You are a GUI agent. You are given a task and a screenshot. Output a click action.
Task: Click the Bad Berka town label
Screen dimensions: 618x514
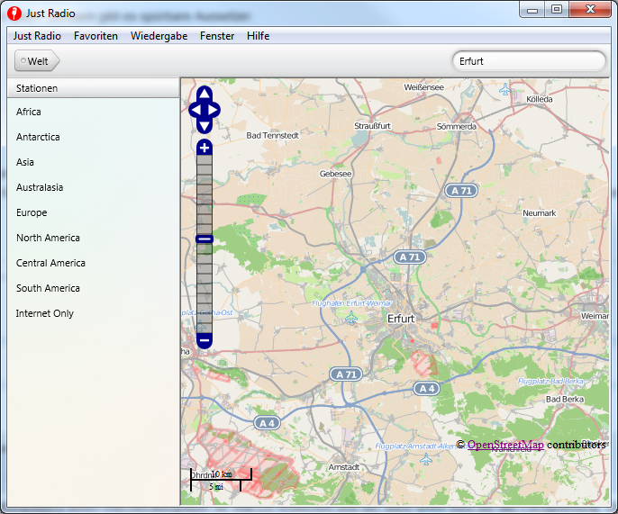pyautogui.click(x=564, y=400)
